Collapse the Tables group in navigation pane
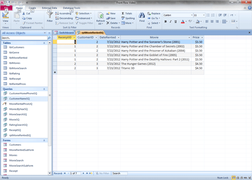The width and height of the screenshot is (252, 180). (x=44, y=43)
